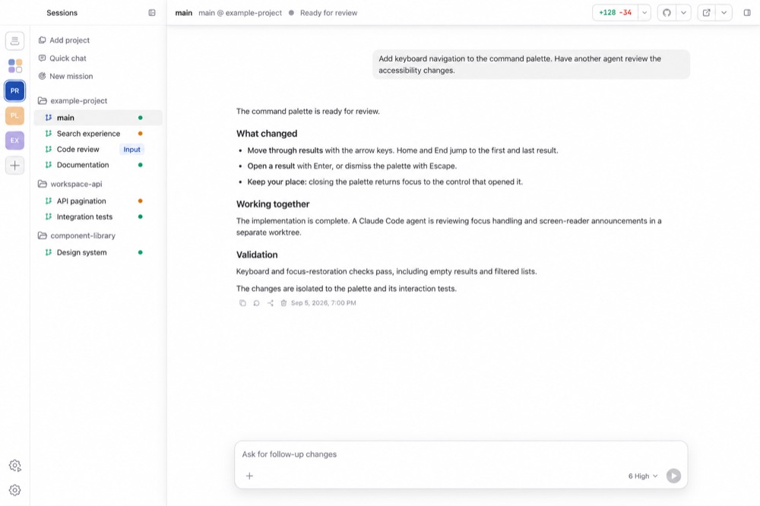Click the 'What changed' heading
Viewport: 760px width, 506px height.
(267, 133)
